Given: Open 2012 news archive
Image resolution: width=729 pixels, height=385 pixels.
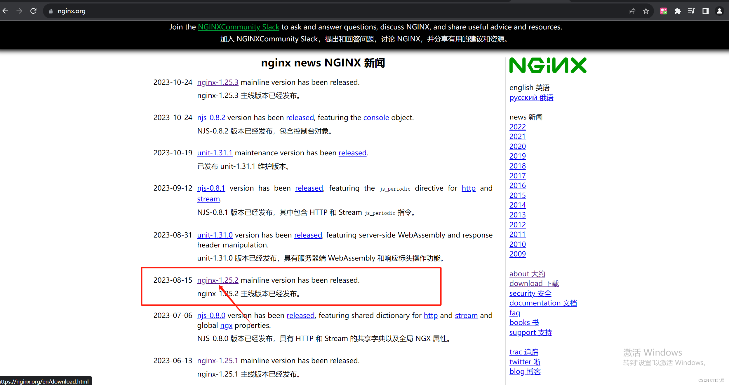Looking at the screenshot, I should [x=518, y=225].
